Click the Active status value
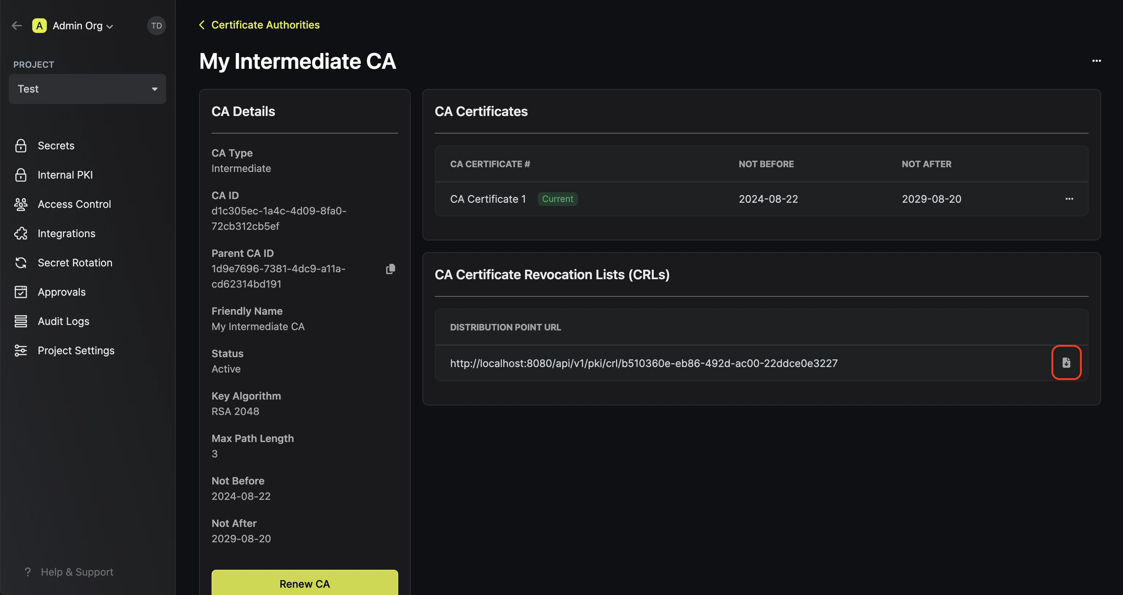 pos(226,369)
